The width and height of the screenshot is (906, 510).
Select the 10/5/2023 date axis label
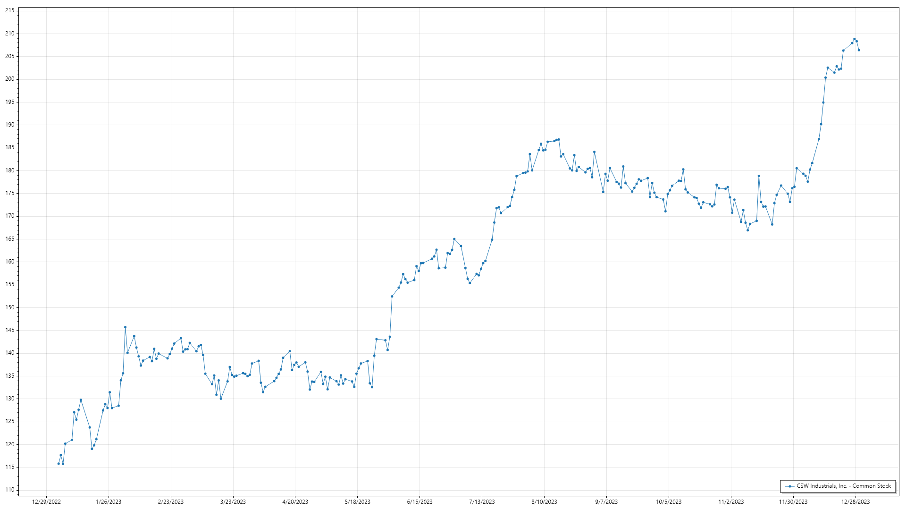pyautogui.click(x=669, y=502)
